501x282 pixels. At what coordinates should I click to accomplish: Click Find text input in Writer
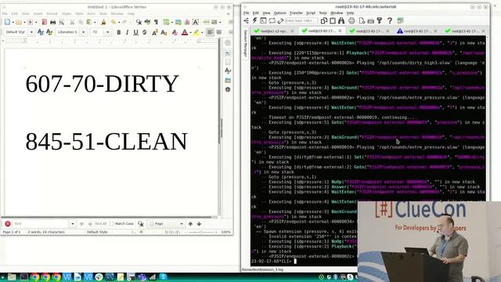pos(41,224)
